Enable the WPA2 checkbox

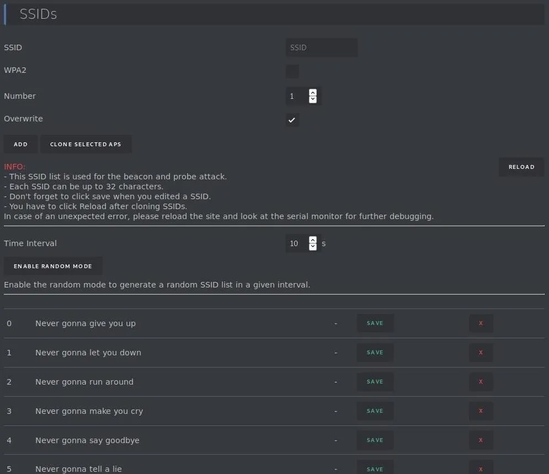[x=292, y=71]
